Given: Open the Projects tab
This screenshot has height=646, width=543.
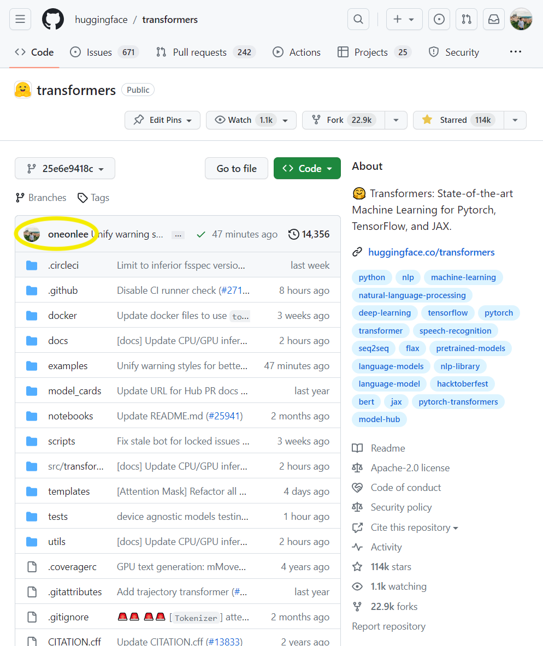Looking at the screenshot, I should (x=374, y=52).
